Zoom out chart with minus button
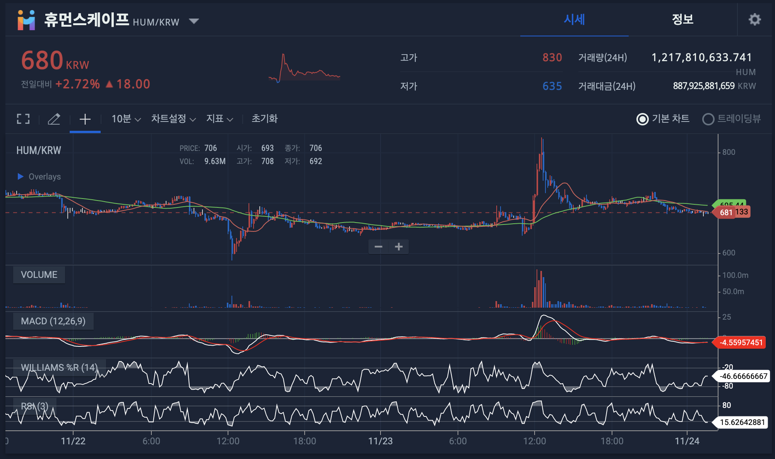The height and width of the screenshot is (459, 775). (378, 247)
